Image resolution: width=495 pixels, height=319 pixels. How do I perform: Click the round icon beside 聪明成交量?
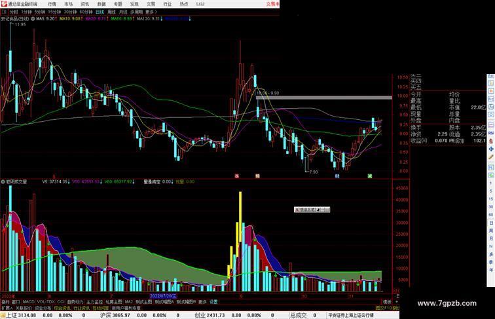3,182
